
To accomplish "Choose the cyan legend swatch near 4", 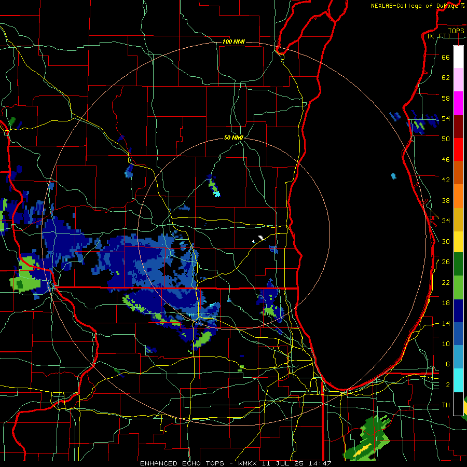I will coord(458,380).
